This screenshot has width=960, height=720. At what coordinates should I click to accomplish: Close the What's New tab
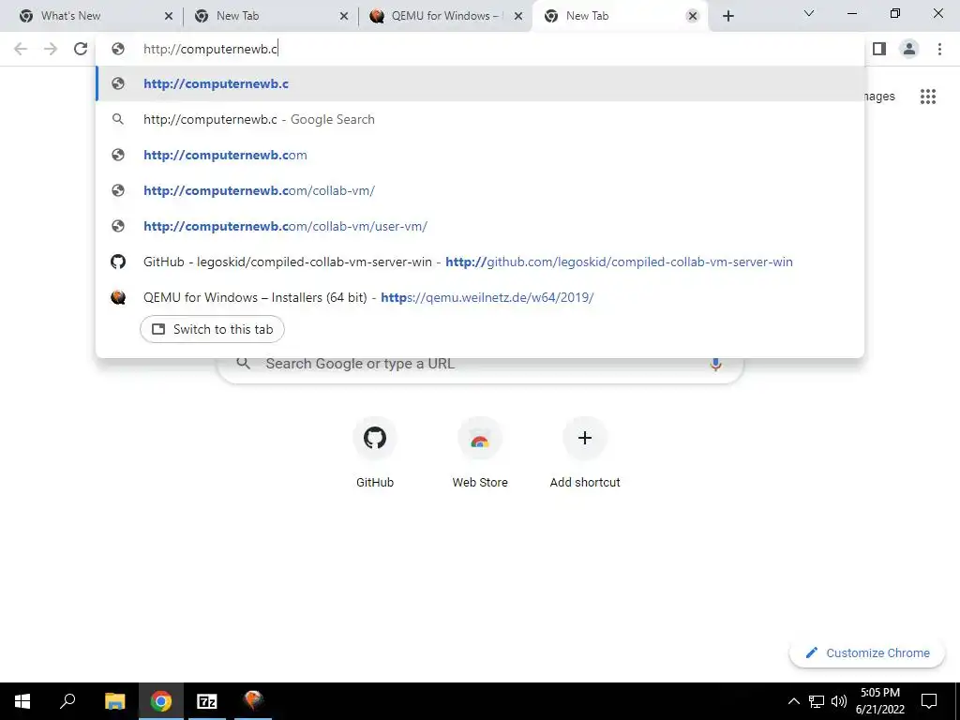pyautogui.click(x=169, y=16)
